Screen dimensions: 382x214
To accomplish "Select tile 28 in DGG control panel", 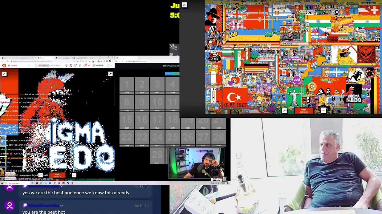I will [219, 138].
